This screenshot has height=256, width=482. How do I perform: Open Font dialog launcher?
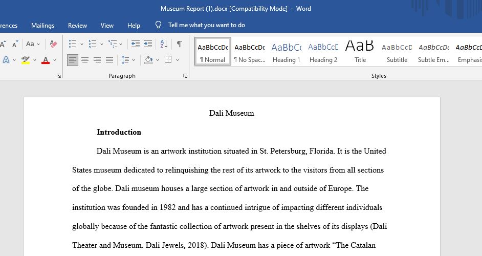click(x=59, y=76)
